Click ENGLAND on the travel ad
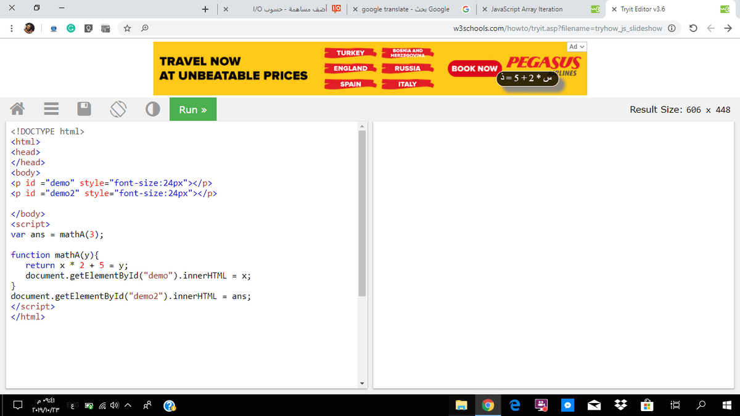 [x=351, y=68]
